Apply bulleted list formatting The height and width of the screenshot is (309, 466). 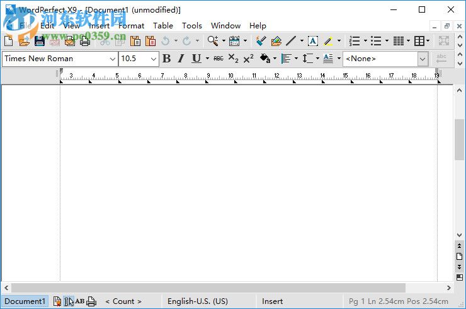[376, 41]
